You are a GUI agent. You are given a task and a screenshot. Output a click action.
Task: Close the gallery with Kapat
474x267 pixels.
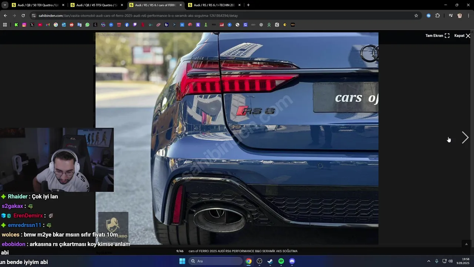462,36
